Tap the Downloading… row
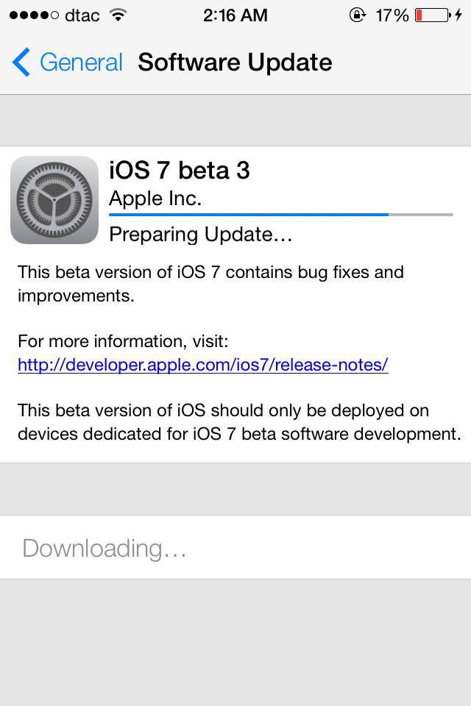 click(235, 547)
